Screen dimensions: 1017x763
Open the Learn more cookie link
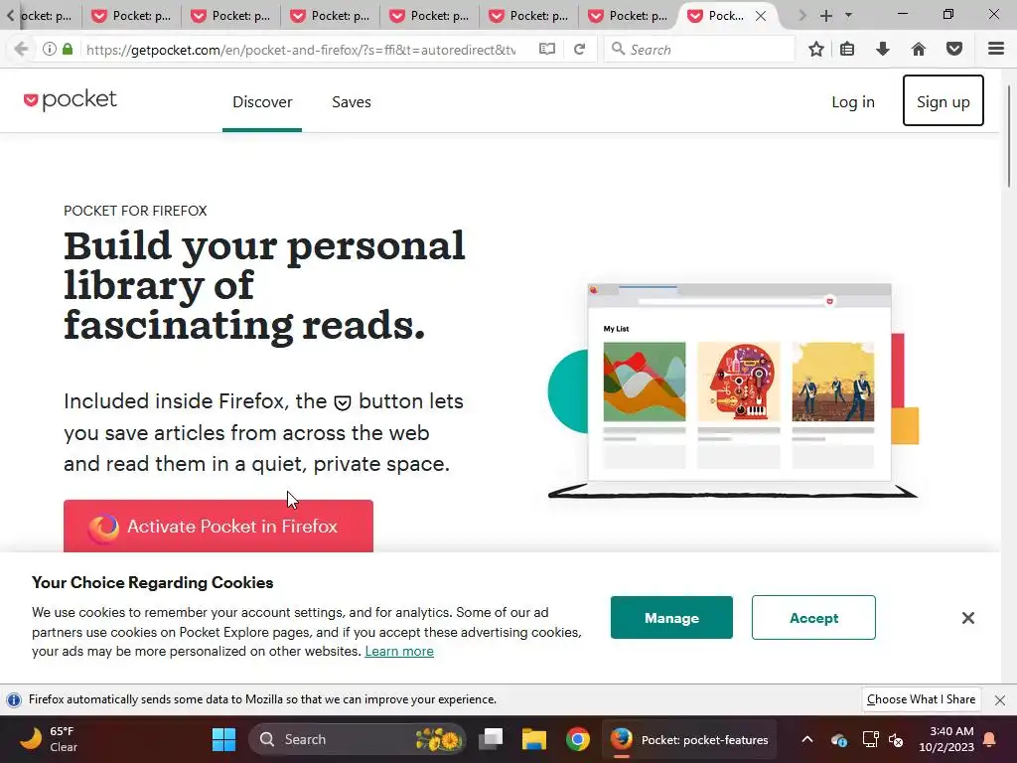[399, 651]
